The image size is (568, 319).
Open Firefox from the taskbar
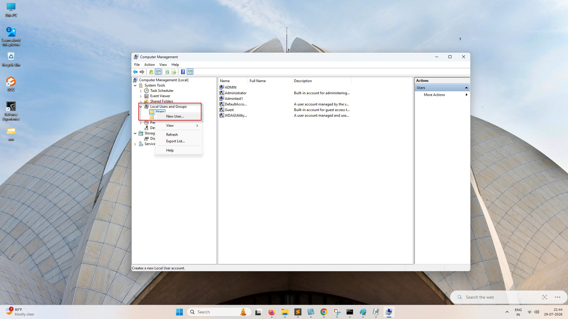[272, 312]
